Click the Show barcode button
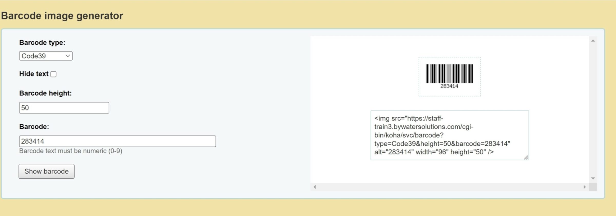Screen dimensions: 616x216 46,172
